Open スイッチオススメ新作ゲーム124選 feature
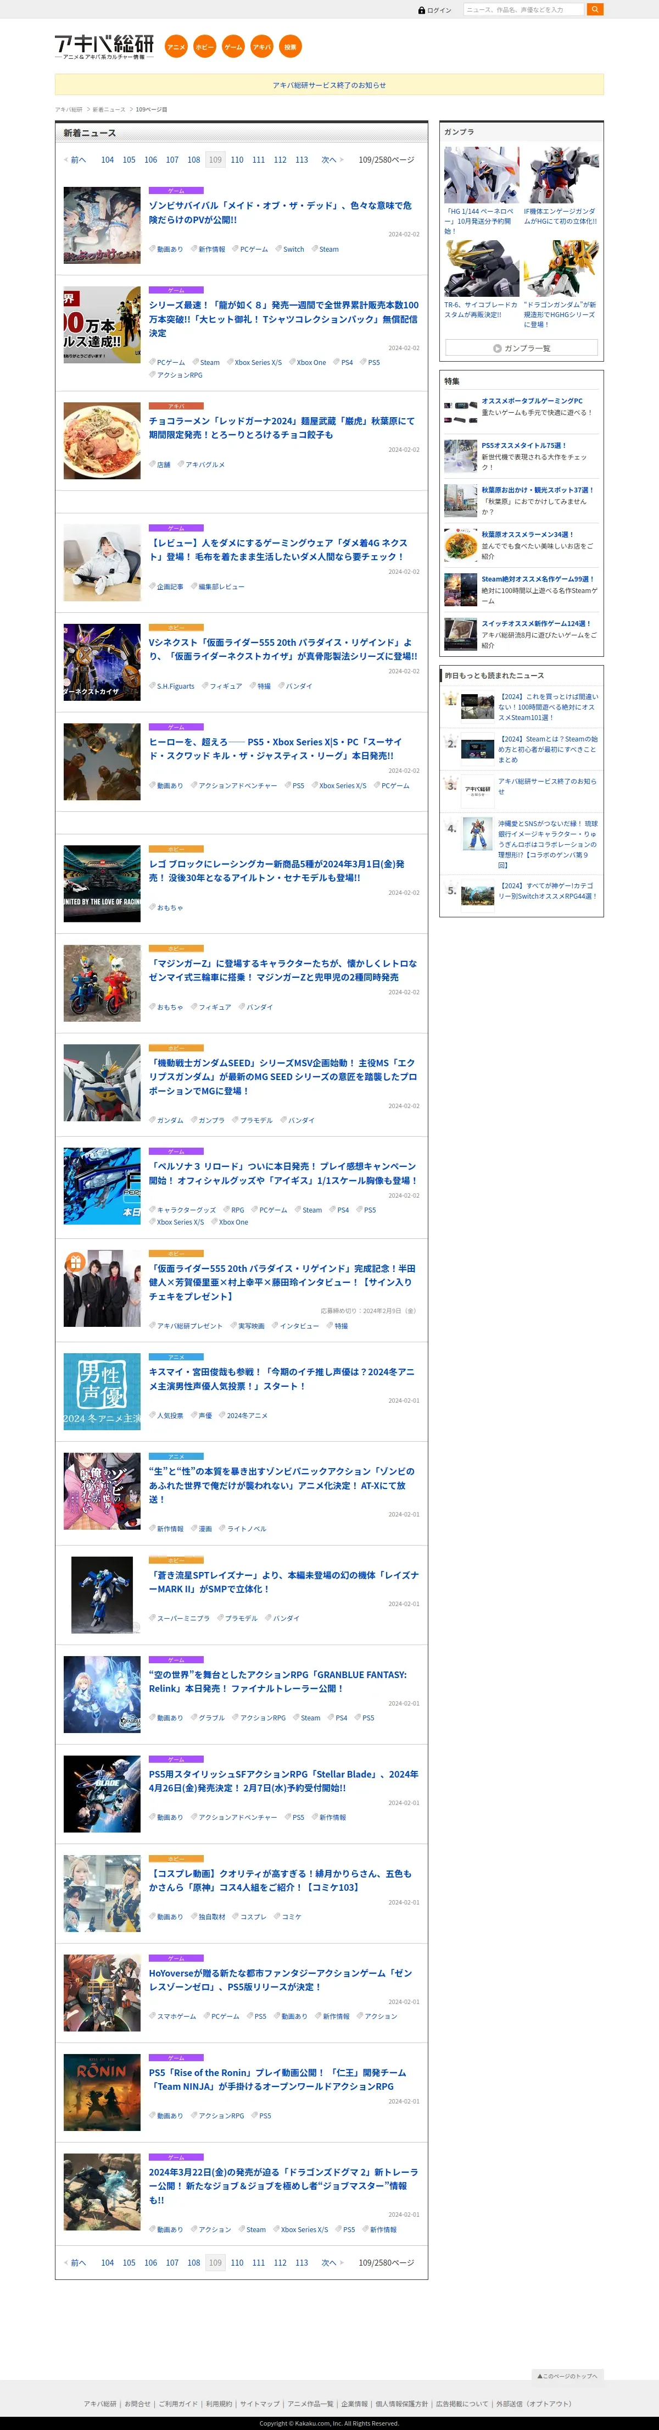Screen dimensions: 659x2430 [535, 623]
